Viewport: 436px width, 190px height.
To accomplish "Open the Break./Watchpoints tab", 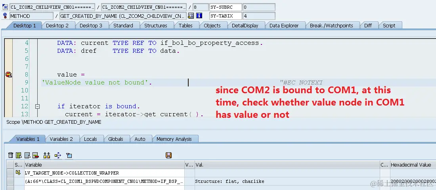I will (331, 26).
